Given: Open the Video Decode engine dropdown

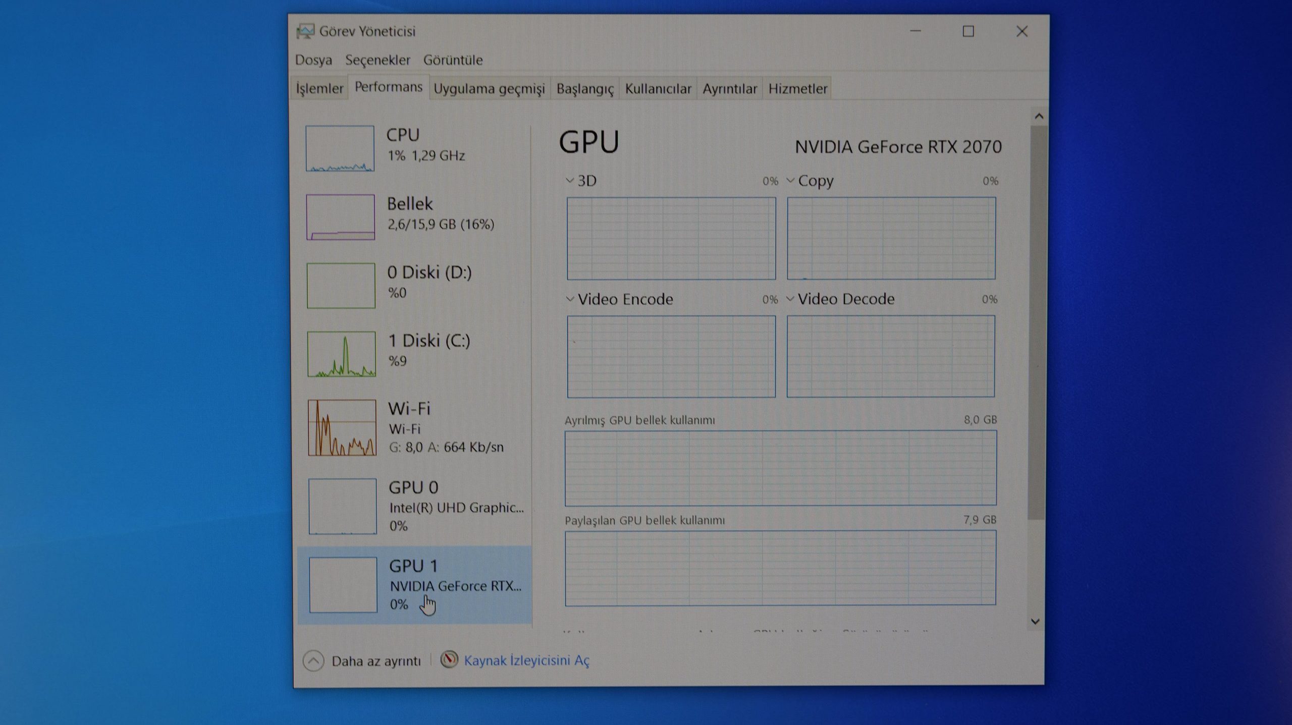Looking at the screenshot, I should point(790,299).
